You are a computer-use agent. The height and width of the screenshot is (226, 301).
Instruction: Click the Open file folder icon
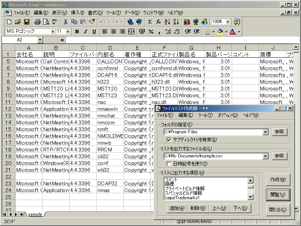pos(18,22)
